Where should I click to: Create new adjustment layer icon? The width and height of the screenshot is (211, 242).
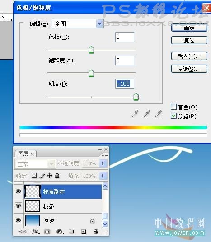(x=60, y=232)
